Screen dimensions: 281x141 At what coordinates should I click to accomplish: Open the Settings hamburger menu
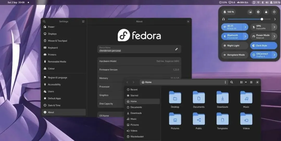pyautogui.click(x=83, y=21)
